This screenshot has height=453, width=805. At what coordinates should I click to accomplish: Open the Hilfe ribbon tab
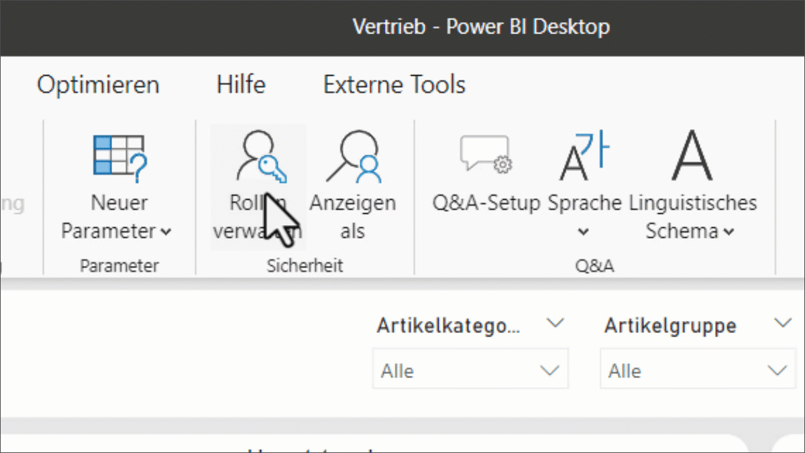241,85
